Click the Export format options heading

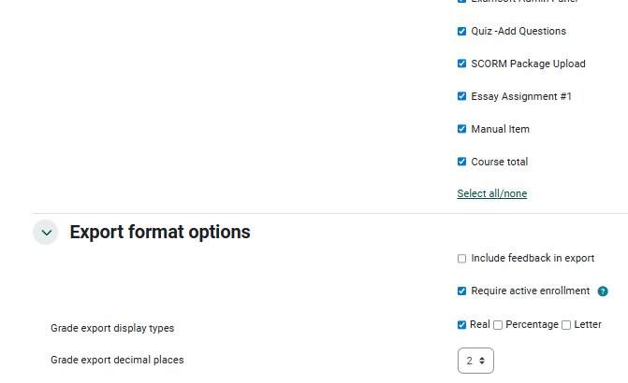click(160, 232)
